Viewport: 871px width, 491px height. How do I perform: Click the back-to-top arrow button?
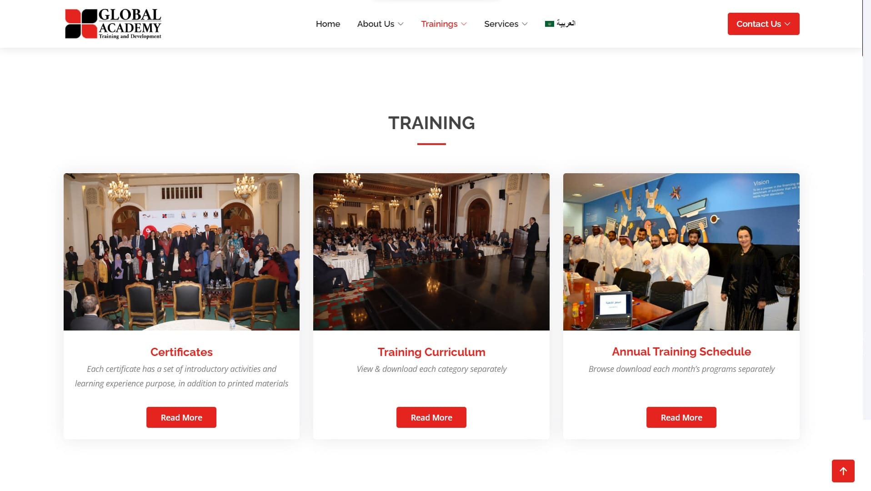[843, 471]
